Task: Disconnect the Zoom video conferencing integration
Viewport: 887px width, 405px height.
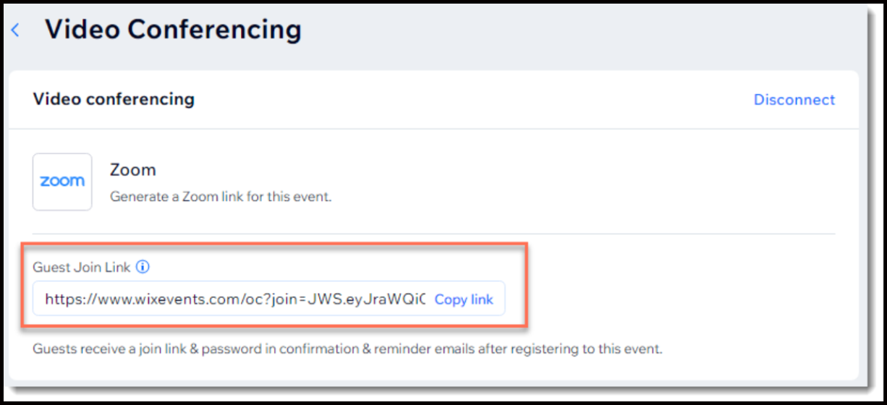Action: [x=794, y=100]
